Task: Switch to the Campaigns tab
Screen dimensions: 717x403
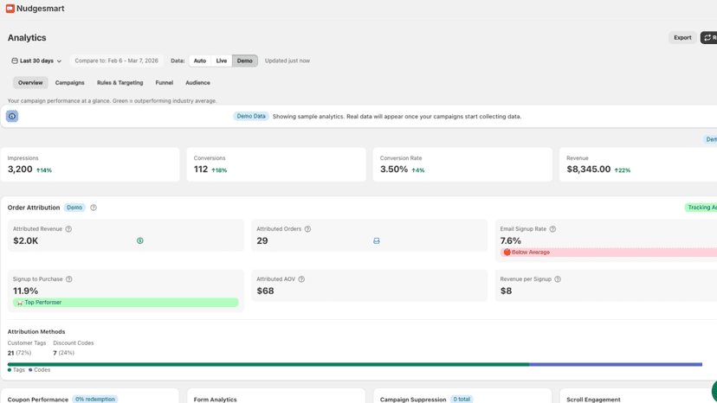Action: click(x=69, y=83)
